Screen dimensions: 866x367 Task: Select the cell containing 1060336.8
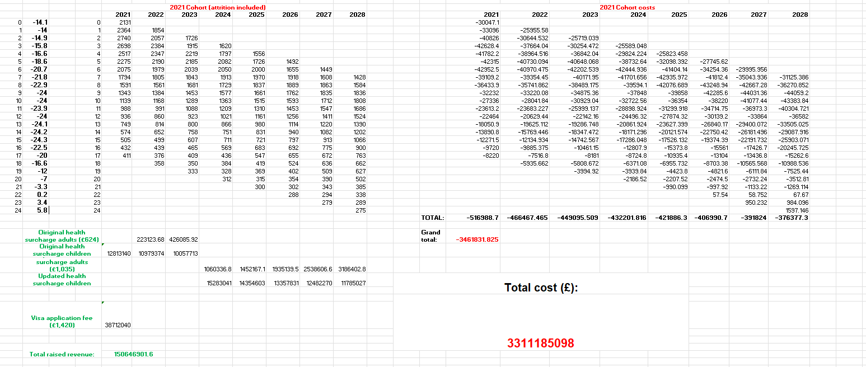[x=218, y=269]
